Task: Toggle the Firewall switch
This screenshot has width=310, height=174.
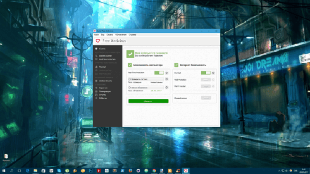Action: pyautogui.click(x=205, y=73)
